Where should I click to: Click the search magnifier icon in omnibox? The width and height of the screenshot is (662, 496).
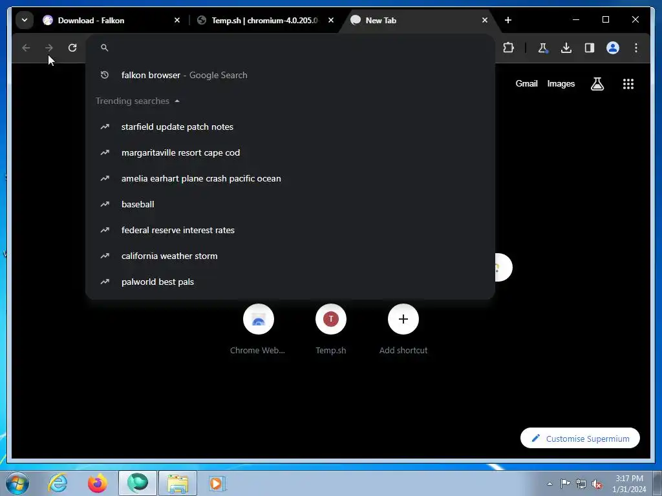tap(105, 48)
